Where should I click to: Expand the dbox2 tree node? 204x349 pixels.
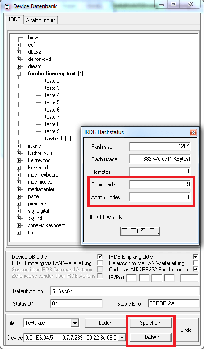coord(18,52)
